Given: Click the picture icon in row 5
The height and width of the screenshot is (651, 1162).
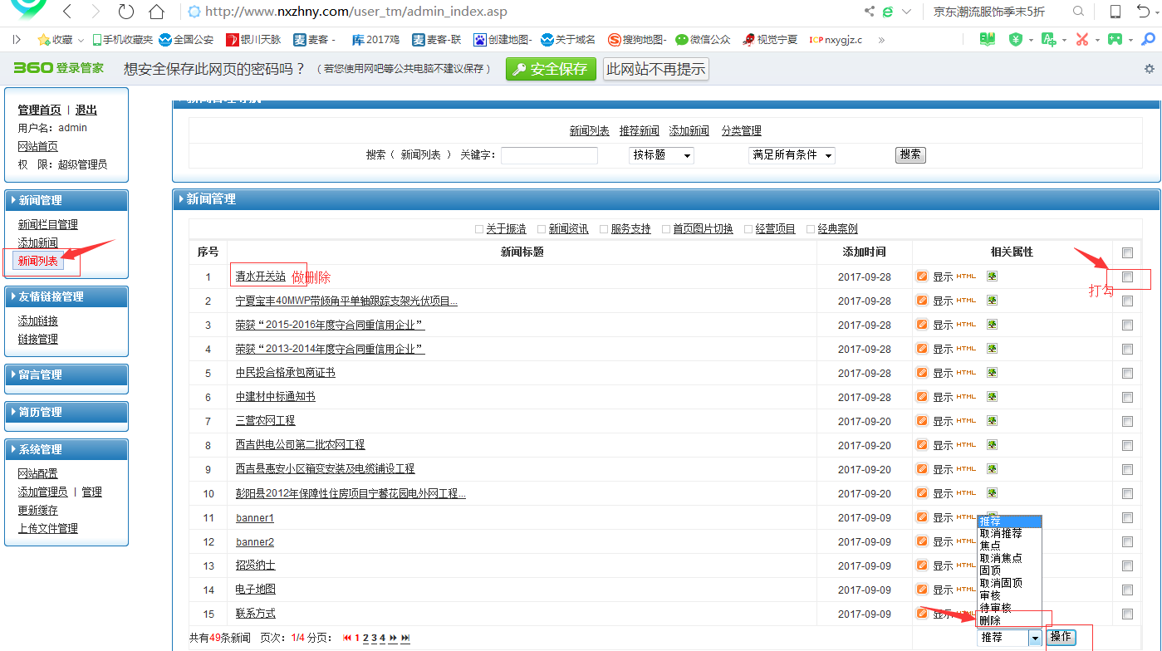Looking at the screenshot, I should 992,373.
